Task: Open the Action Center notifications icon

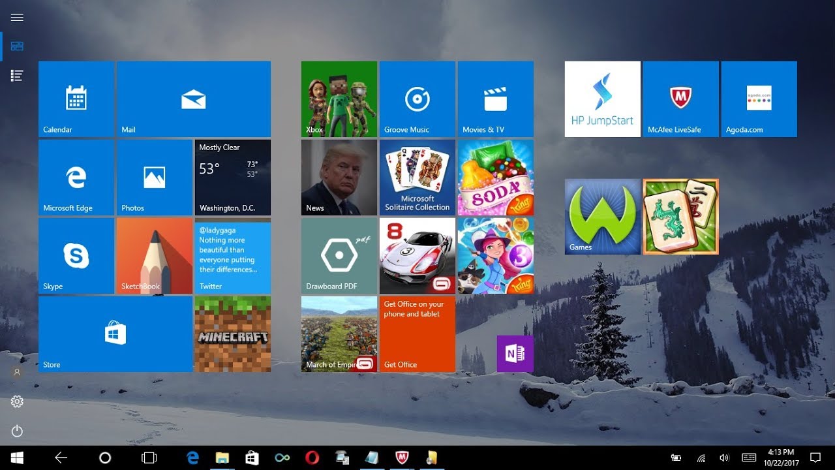Action: click(815, 458)
